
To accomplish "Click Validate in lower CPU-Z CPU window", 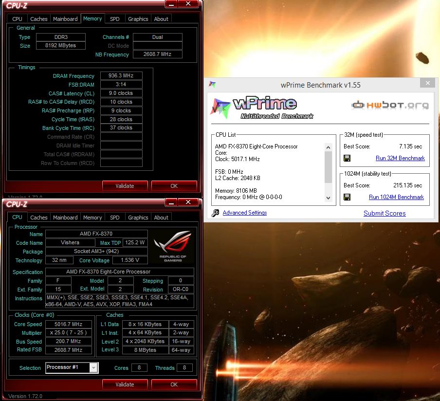I will (125, 384).
